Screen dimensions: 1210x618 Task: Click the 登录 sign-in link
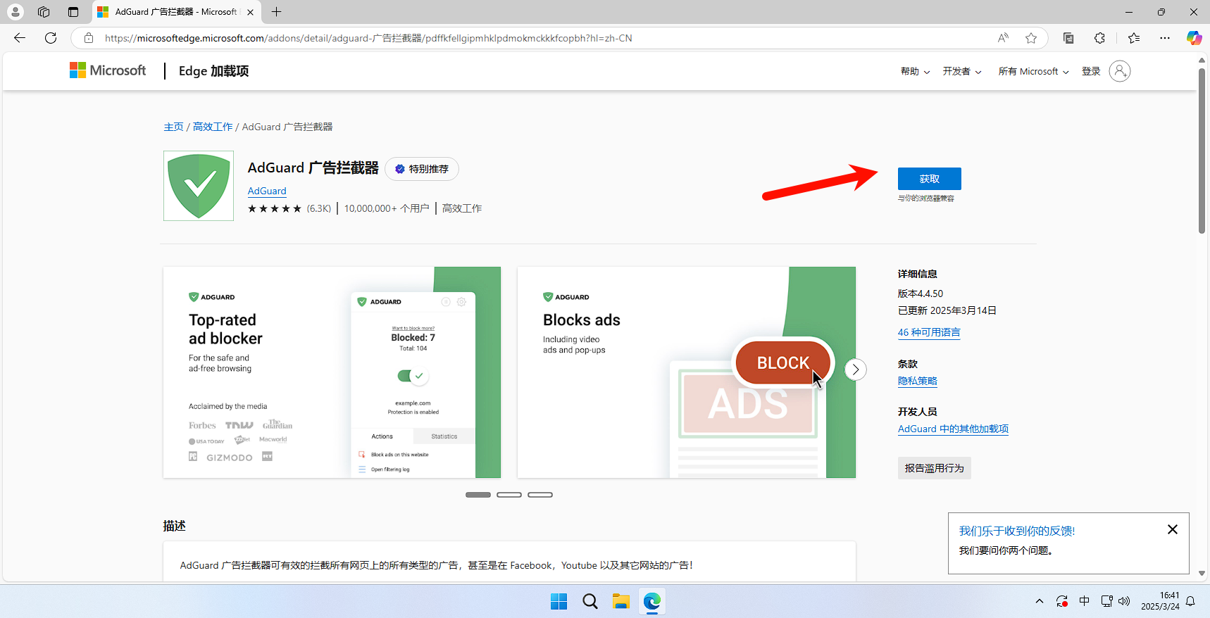click(x=1091, y=71)
